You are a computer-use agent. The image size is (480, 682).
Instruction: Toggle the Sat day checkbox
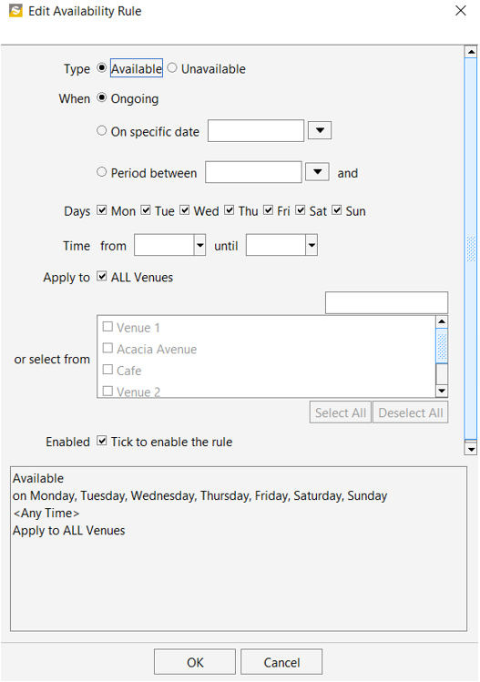(x=300, y=210)
